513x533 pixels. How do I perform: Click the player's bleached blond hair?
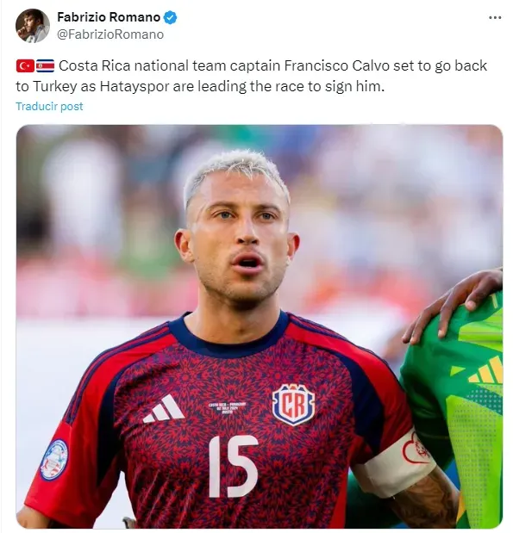point(236,173)
